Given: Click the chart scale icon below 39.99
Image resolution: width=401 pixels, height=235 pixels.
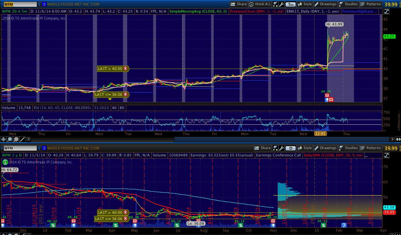Looking at the screenshot, I should [x=386, y=11].
